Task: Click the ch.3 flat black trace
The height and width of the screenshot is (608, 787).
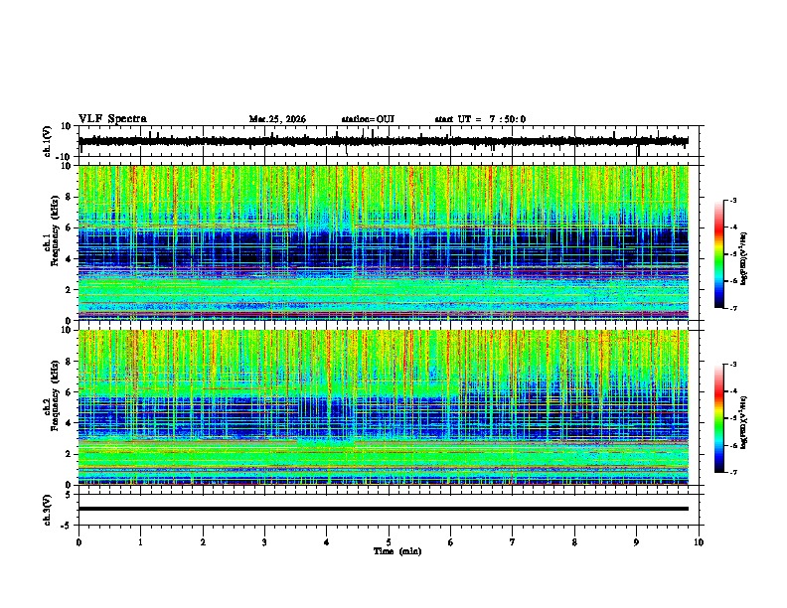Action: (x=383, y=509)
